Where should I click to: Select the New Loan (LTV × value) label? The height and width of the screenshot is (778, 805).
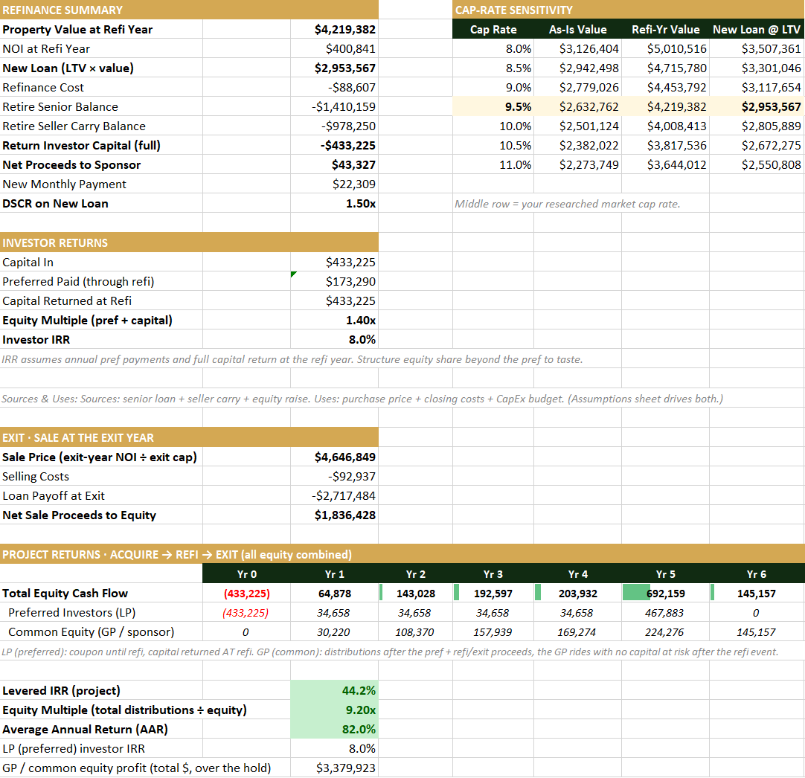(68, 68)
